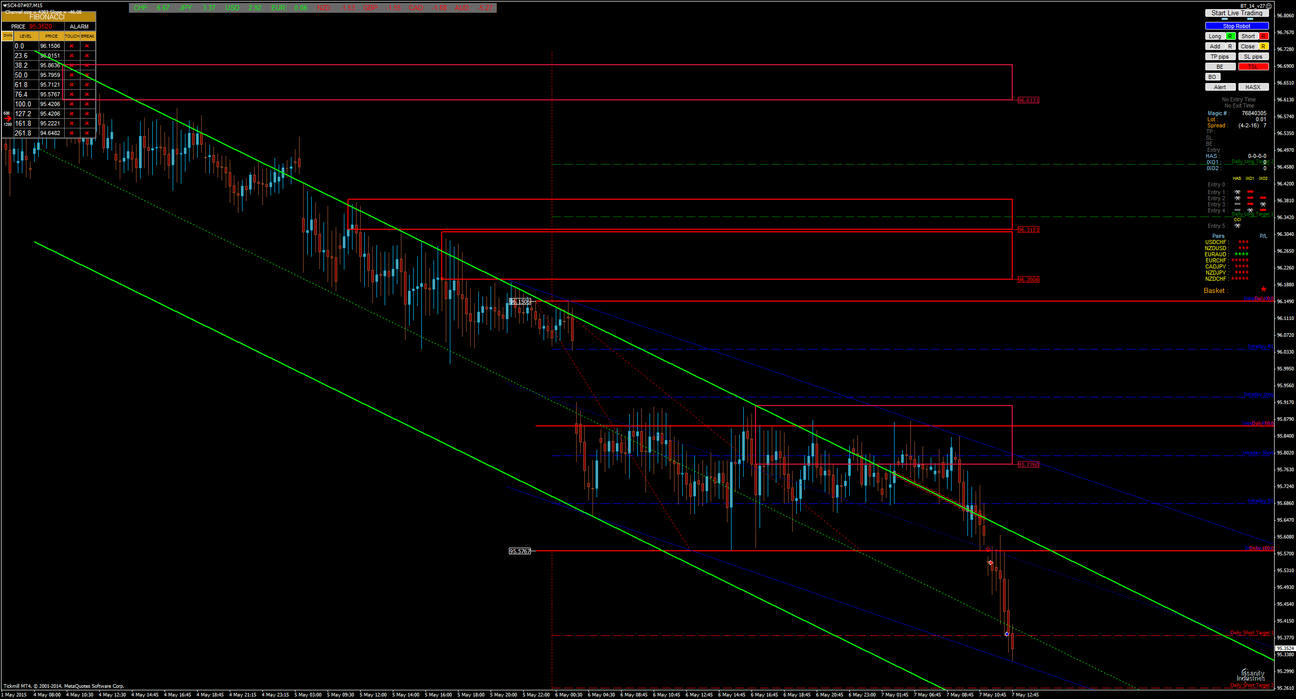This screenshot has height=699, width=1296.
Task: Click CHF strength value 6.67
Action: pos(163,8)
